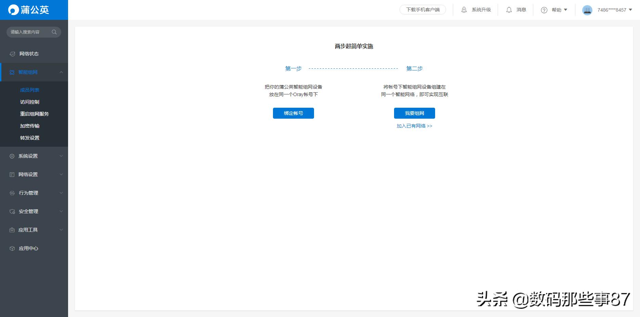640x317 pixels.
Task: Click the 第二步 step label
Action: coord(415,68)
